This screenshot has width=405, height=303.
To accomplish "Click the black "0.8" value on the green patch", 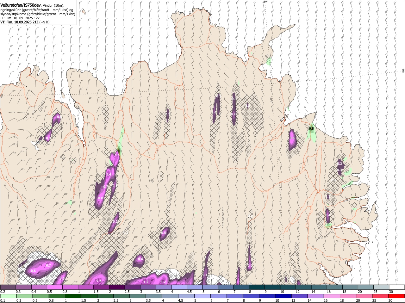I will coord(311,128).
